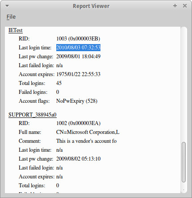Click the CN=Microsoft Corporation full name text
This screenshot has width=192, height=198.
coord(88,132)
